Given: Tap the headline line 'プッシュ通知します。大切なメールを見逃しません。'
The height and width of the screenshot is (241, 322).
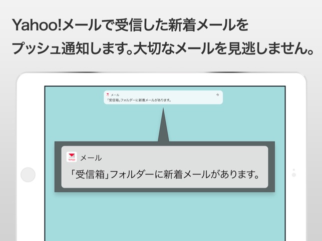Looking at the screenshot, I should click(x=163, y=48).
